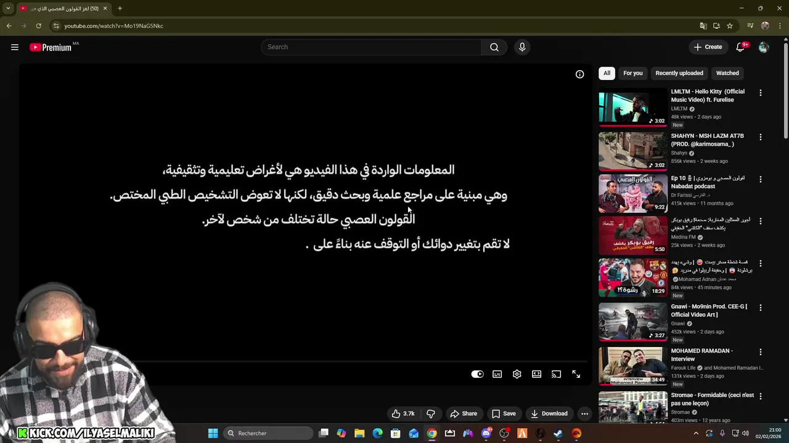Screen dimensions: 789x443
Task: Open LMLTM Hello Kitty video thumbnail
Action: pyautogui.click(x=633, y=108)
